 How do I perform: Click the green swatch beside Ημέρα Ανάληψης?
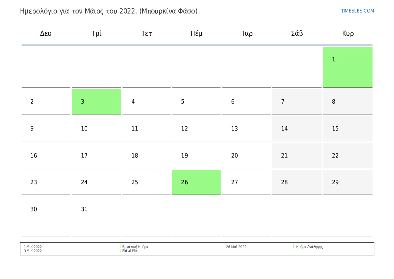pos(294,247)
